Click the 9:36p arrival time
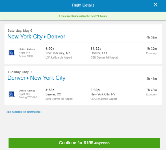Image resolution: width=166 pixels, height=150 pixels. 95,90
